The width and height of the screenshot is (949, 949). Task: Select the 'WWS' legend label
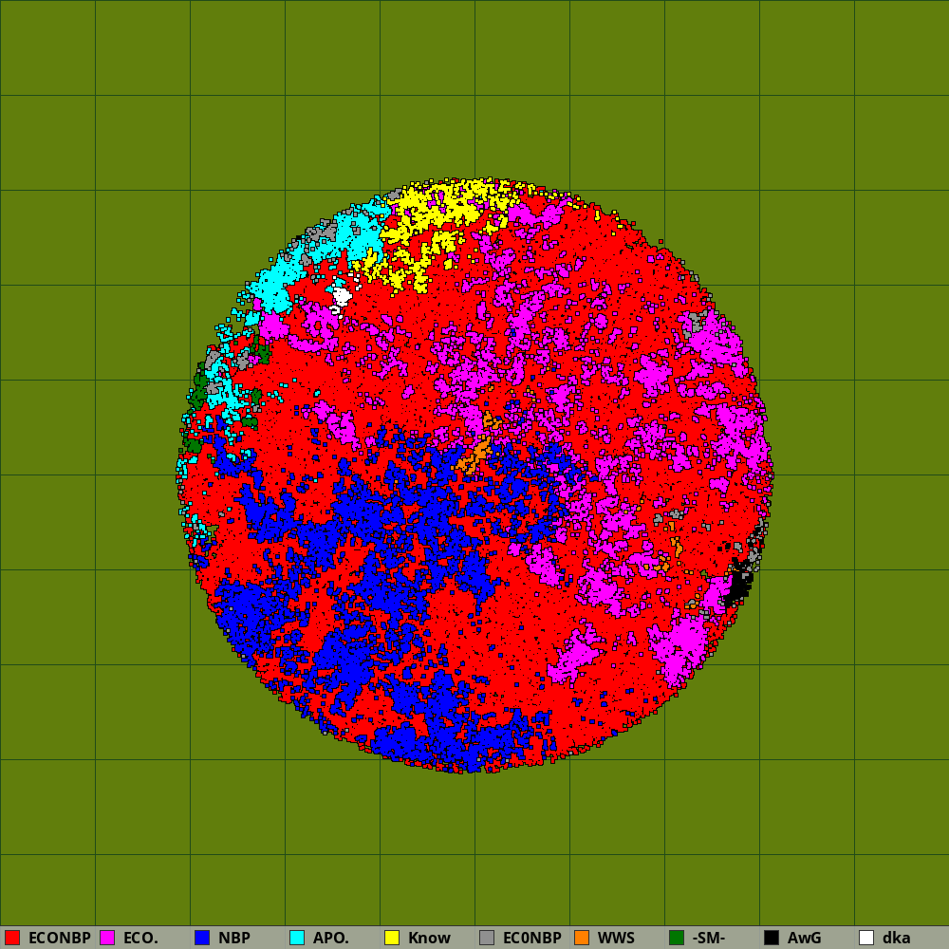click(616, 938)
